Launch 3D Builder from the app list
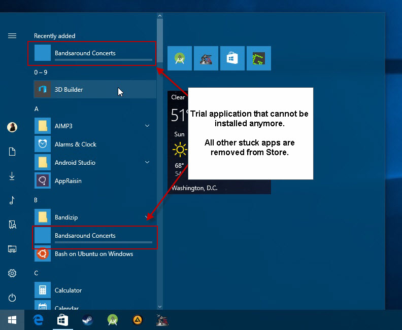 coord(95,89)
